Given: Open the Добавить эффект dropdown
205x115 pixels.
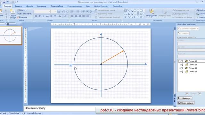Looking at the screenshot, I should point(188,28).
